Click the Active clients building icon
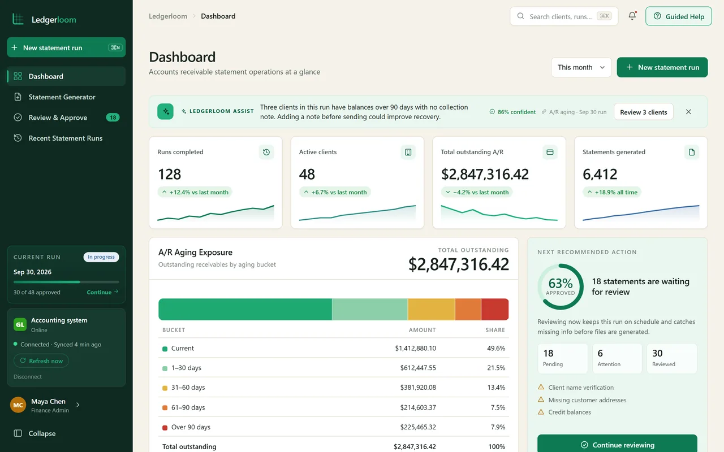Screen dimensions: 724x452 click(408, 152)
